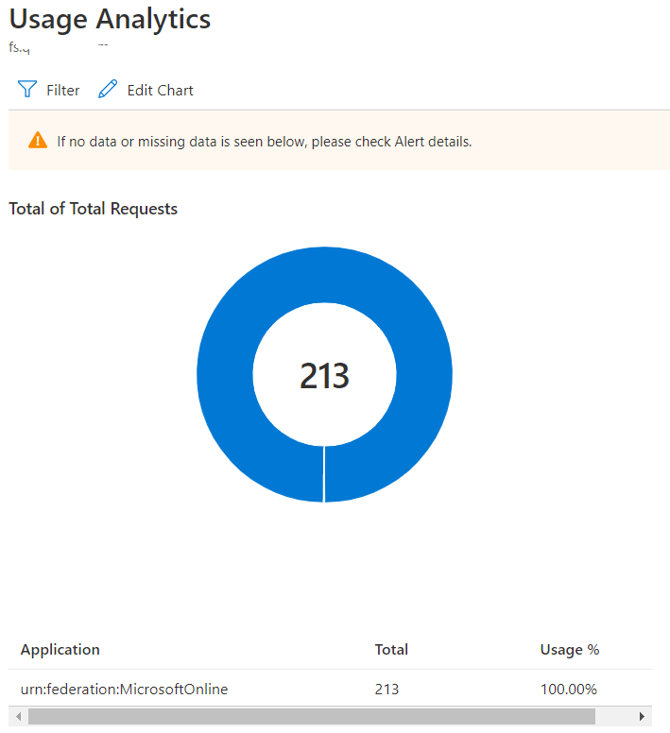Click the Alert details warning message

click(x=264, y=142)
